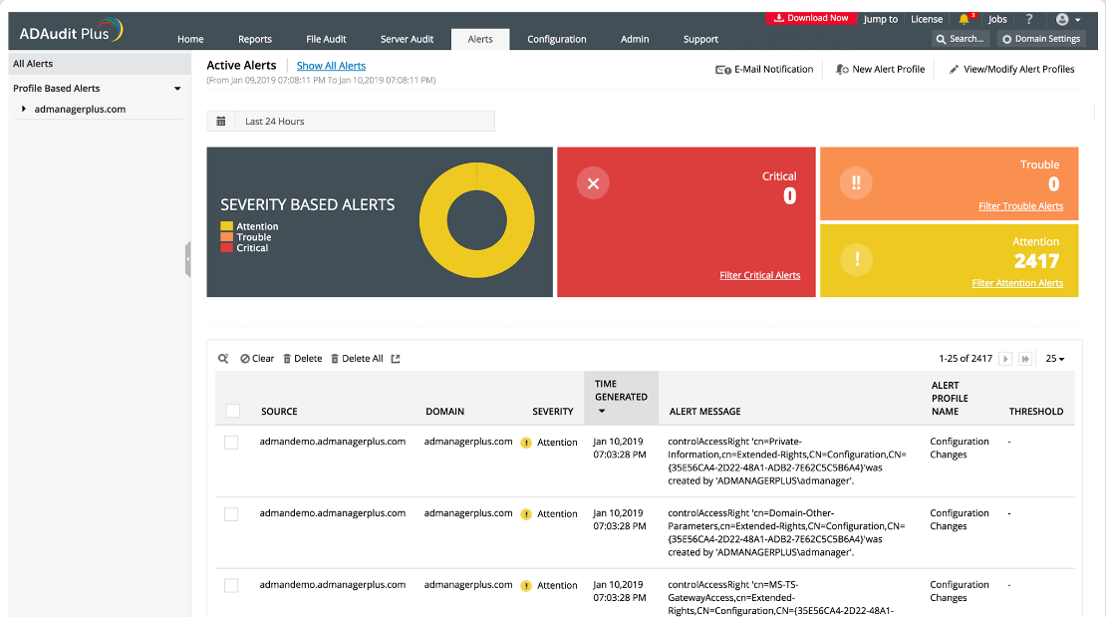Click the calendar icon beside Last 24 Hours

[221, 121]
